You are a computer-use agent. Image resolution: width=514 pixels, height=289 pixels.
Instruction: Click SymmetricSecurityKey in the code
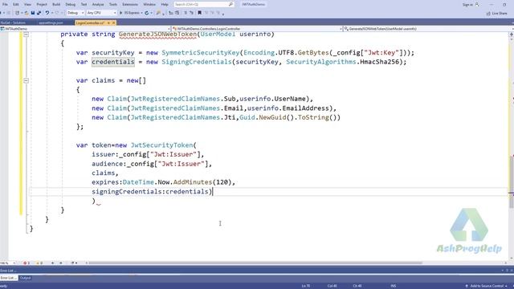(201, 53)
